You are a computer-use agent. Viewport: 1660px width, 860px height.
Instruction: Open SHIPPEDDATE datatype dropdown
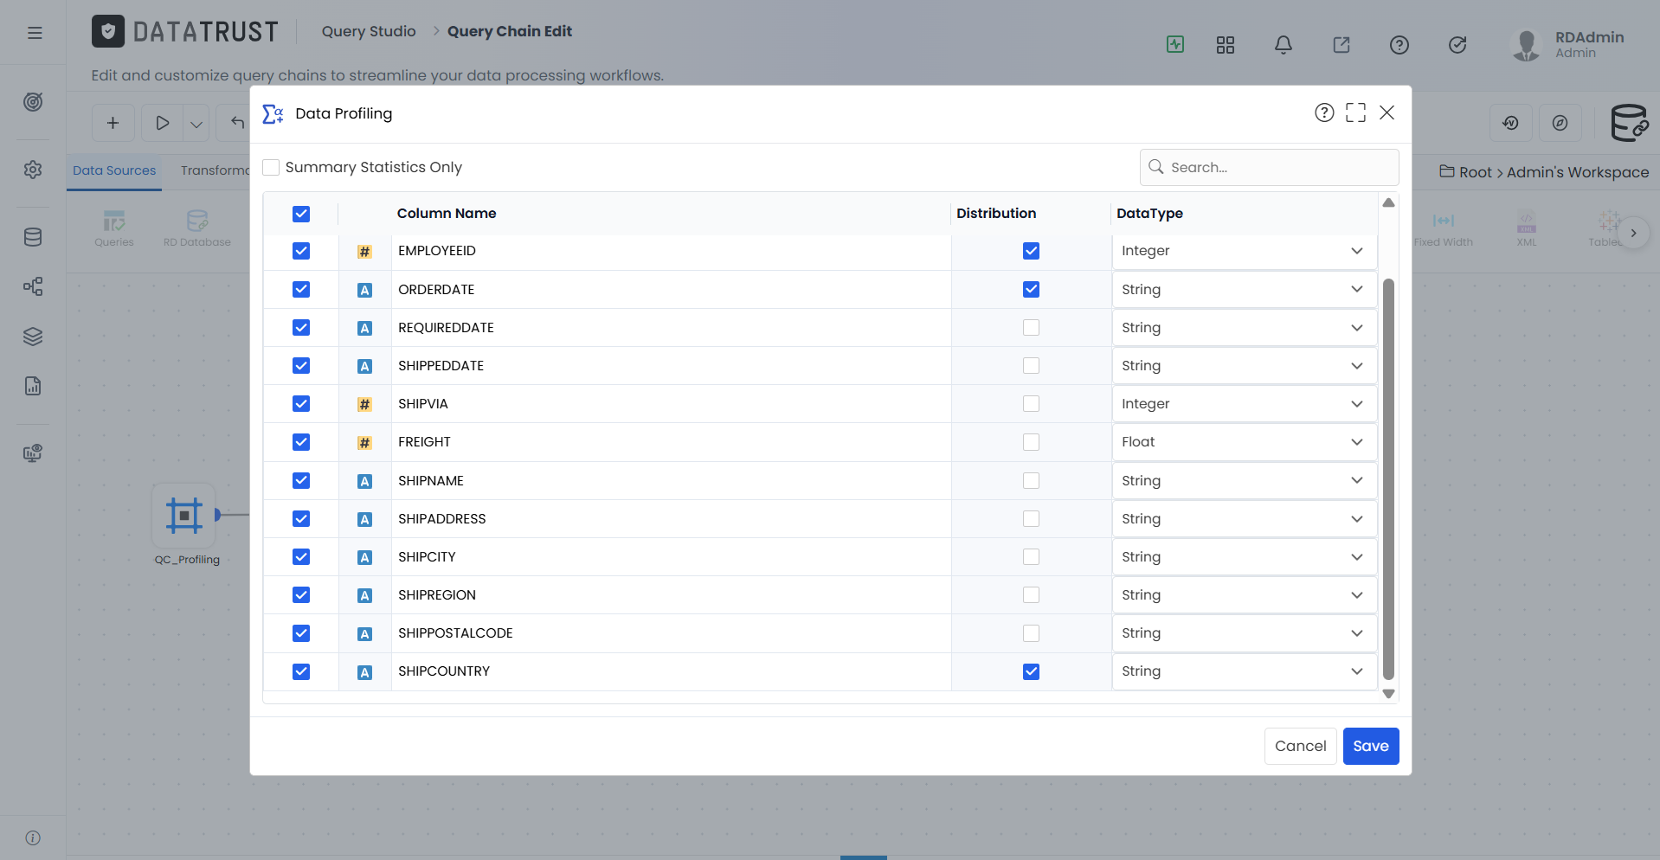tap(1244, 366)
